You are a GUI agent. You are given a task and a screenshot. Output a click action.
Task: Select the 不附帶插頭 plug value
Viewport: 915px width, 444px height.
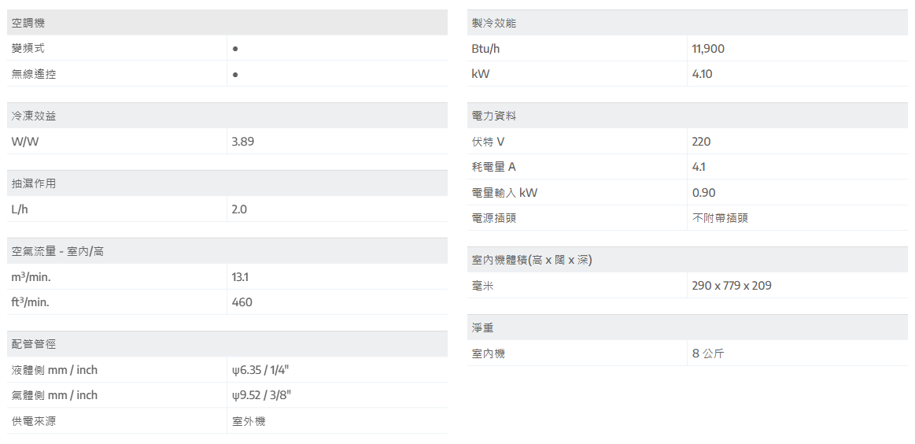click(x=720, y=218)
